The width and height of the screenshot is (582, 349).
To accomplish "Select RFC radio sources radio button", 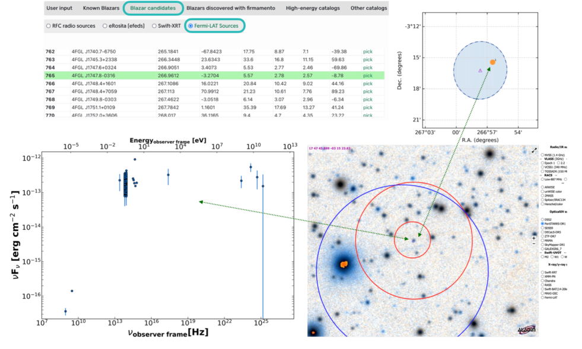I will [x=48, y=26].
